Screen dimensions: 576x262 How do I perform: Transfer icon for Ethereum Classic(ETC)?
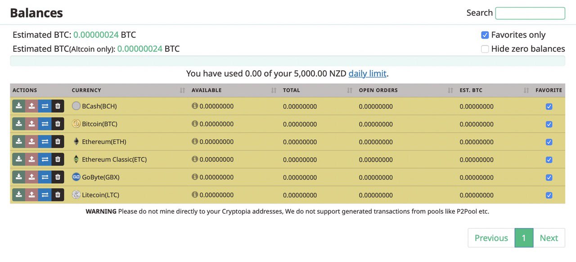pyautogui.click(x=45, y=159)
